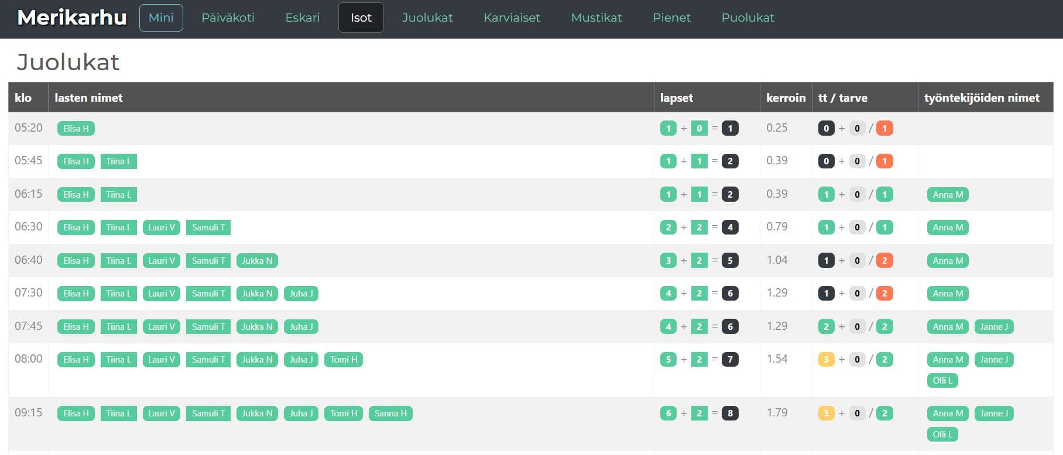
Task: Click the 'lasten nimet' column header
Action: click(88, 98)
